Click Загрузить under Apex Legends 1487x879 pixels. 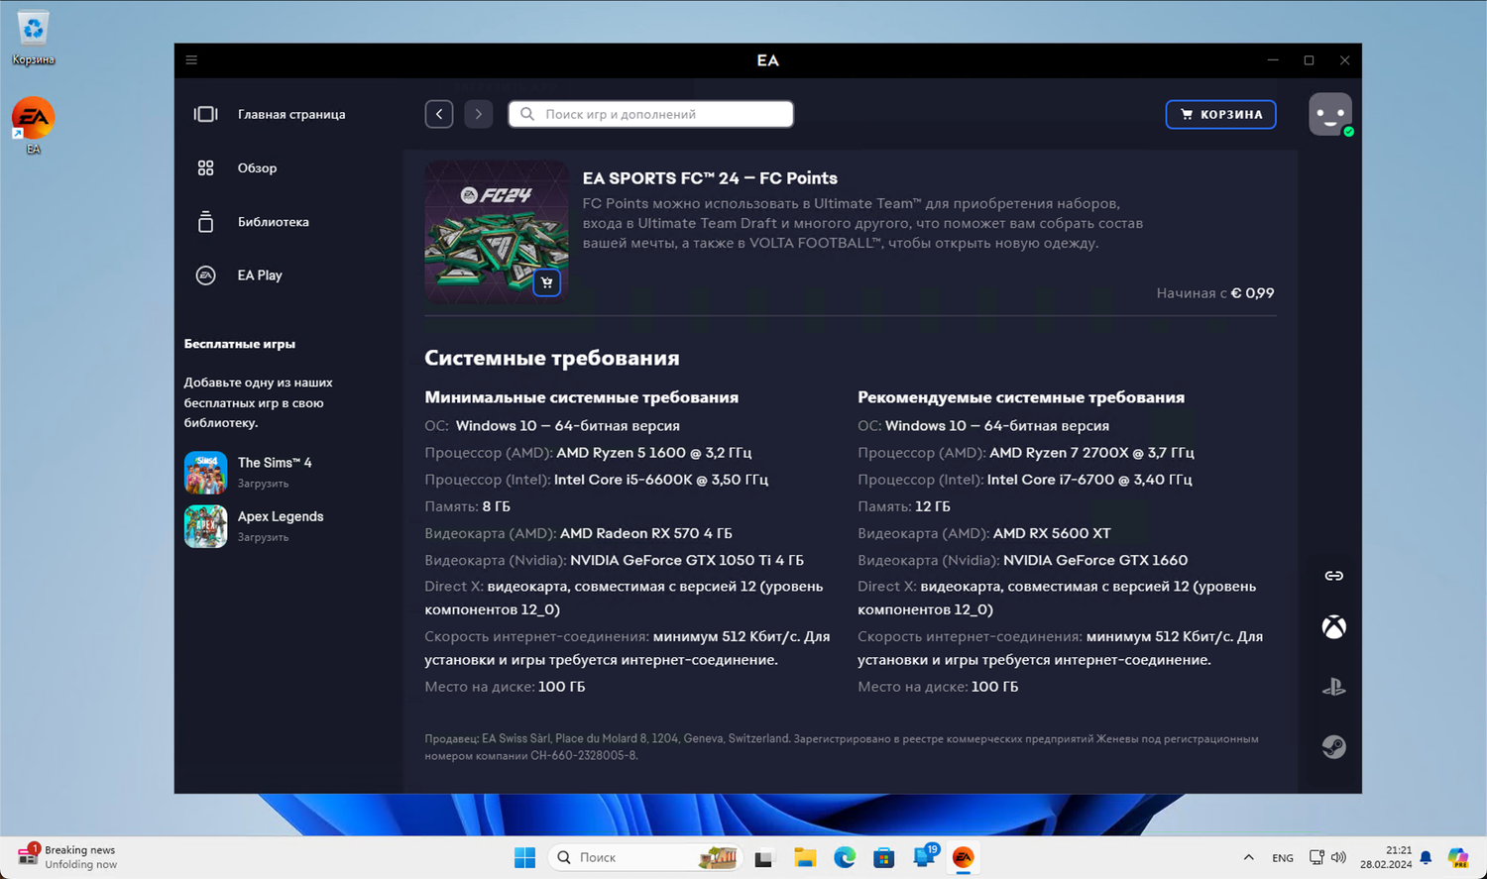pyautogui.click(x=263, y=537)
